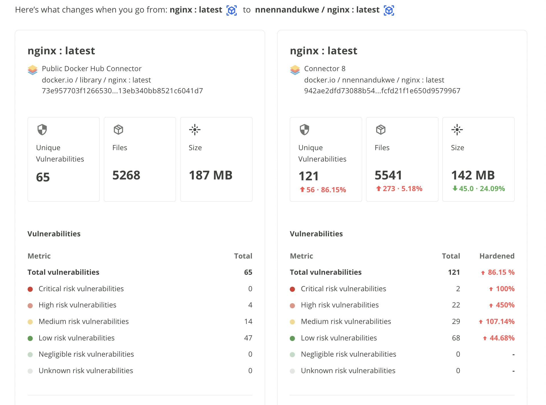Click docker.io / library / nginx : latest path
The width and height of the screenshot is (546, 405).
coord(96,80)
